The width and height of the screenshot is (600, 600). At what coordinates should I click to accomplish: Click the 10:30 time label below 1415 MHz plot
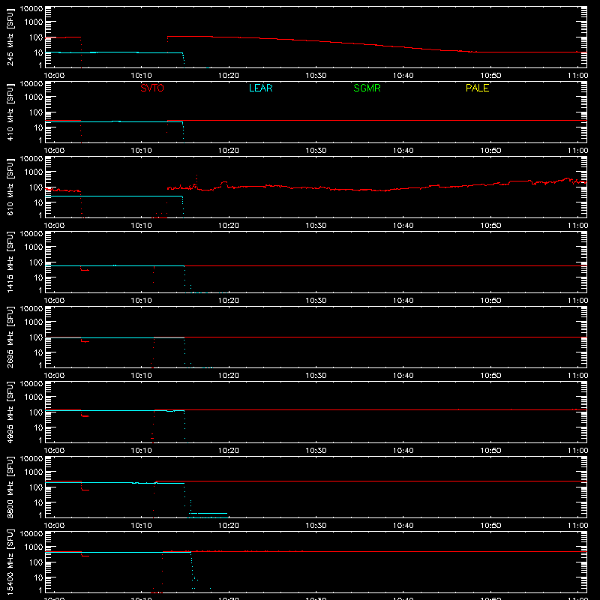click(x=316, y=301)
